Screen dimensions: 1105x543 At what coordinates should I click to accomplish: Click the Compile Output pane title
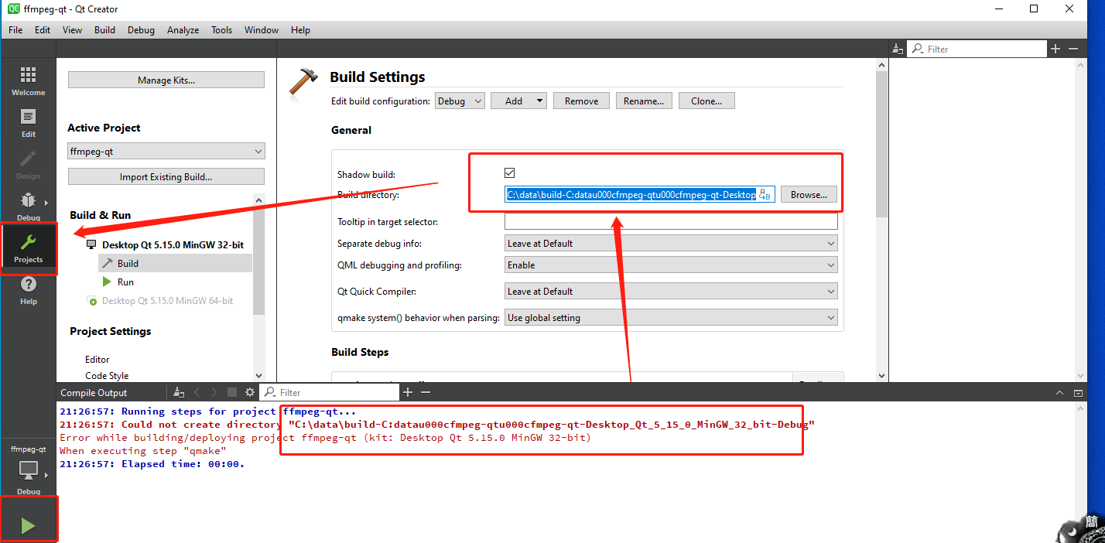point(94,393)
